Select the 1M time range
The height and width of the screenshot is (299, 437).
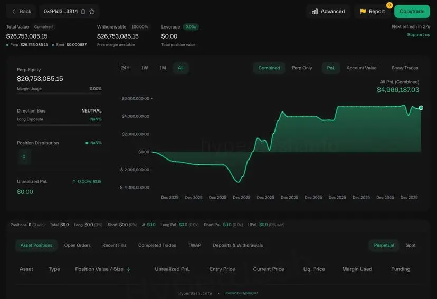coord(163,68)
